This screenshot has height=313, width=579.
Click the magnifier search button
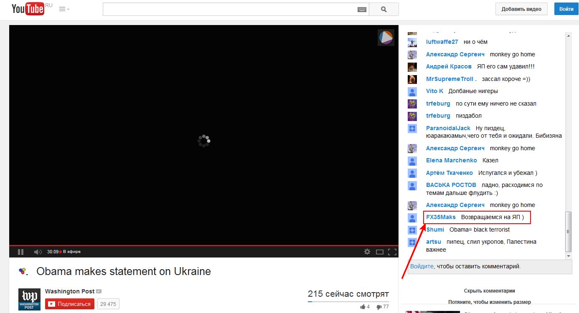pyautogui.click(x=384, y=9)
